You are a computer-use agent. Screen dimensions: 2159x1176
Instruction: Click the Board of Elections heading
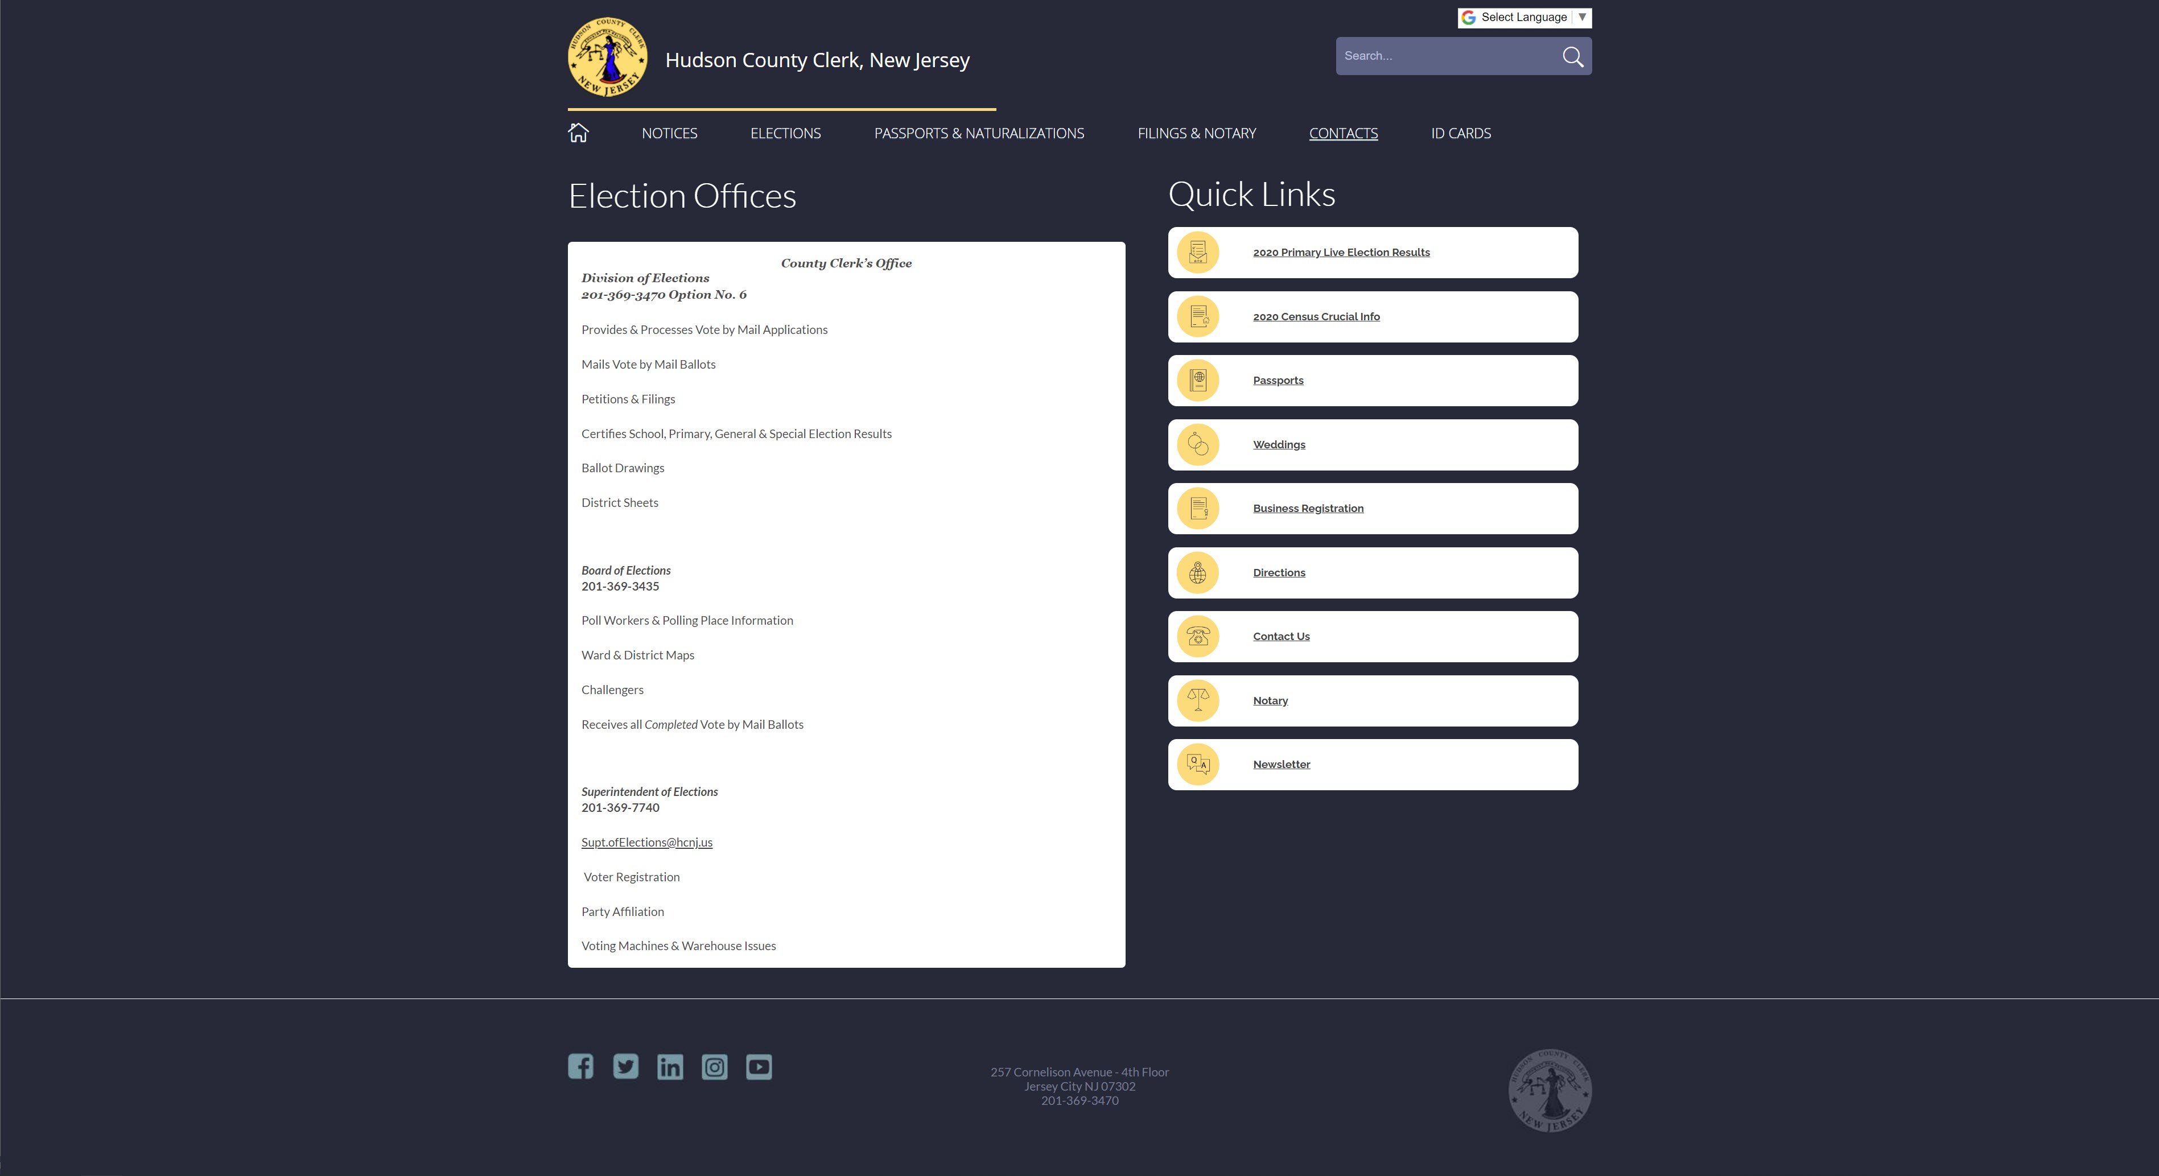[626, 571]
